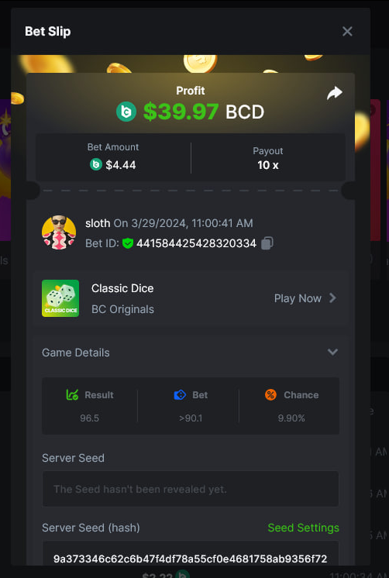Click the Bet ID number 441584425428320334
The width and height of the screenshot is (389, 578).
click(x=196, y=243)
